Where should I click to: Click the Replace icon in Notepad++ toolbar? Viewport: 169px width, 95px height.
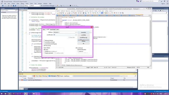point(86,13)
